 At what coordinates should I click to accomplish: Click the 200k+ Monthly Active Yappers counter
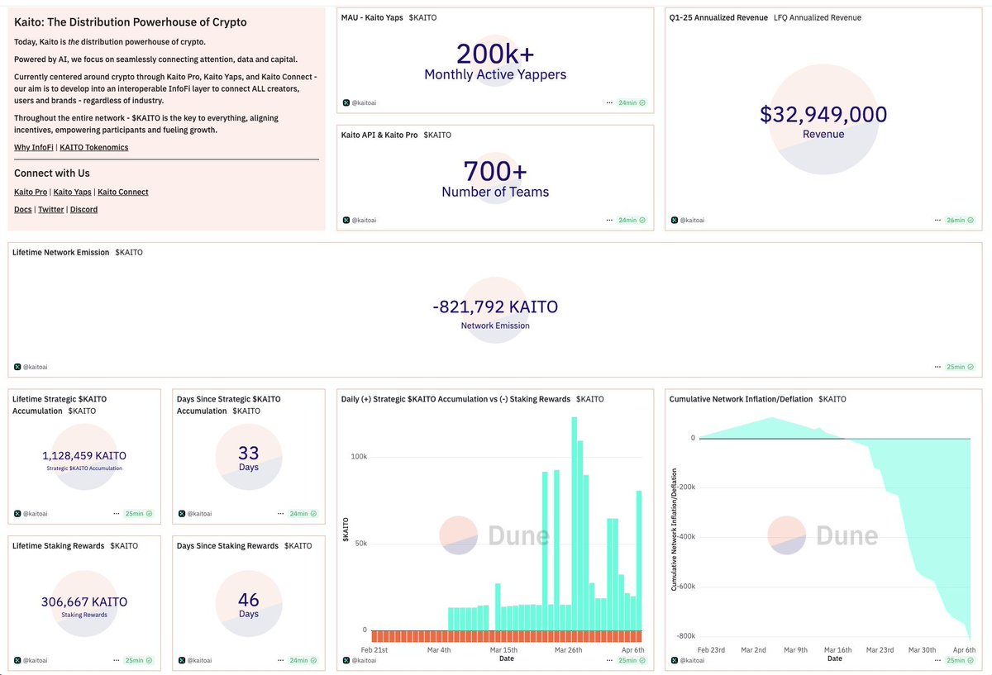pyautogui.click(x=495, y=54)
